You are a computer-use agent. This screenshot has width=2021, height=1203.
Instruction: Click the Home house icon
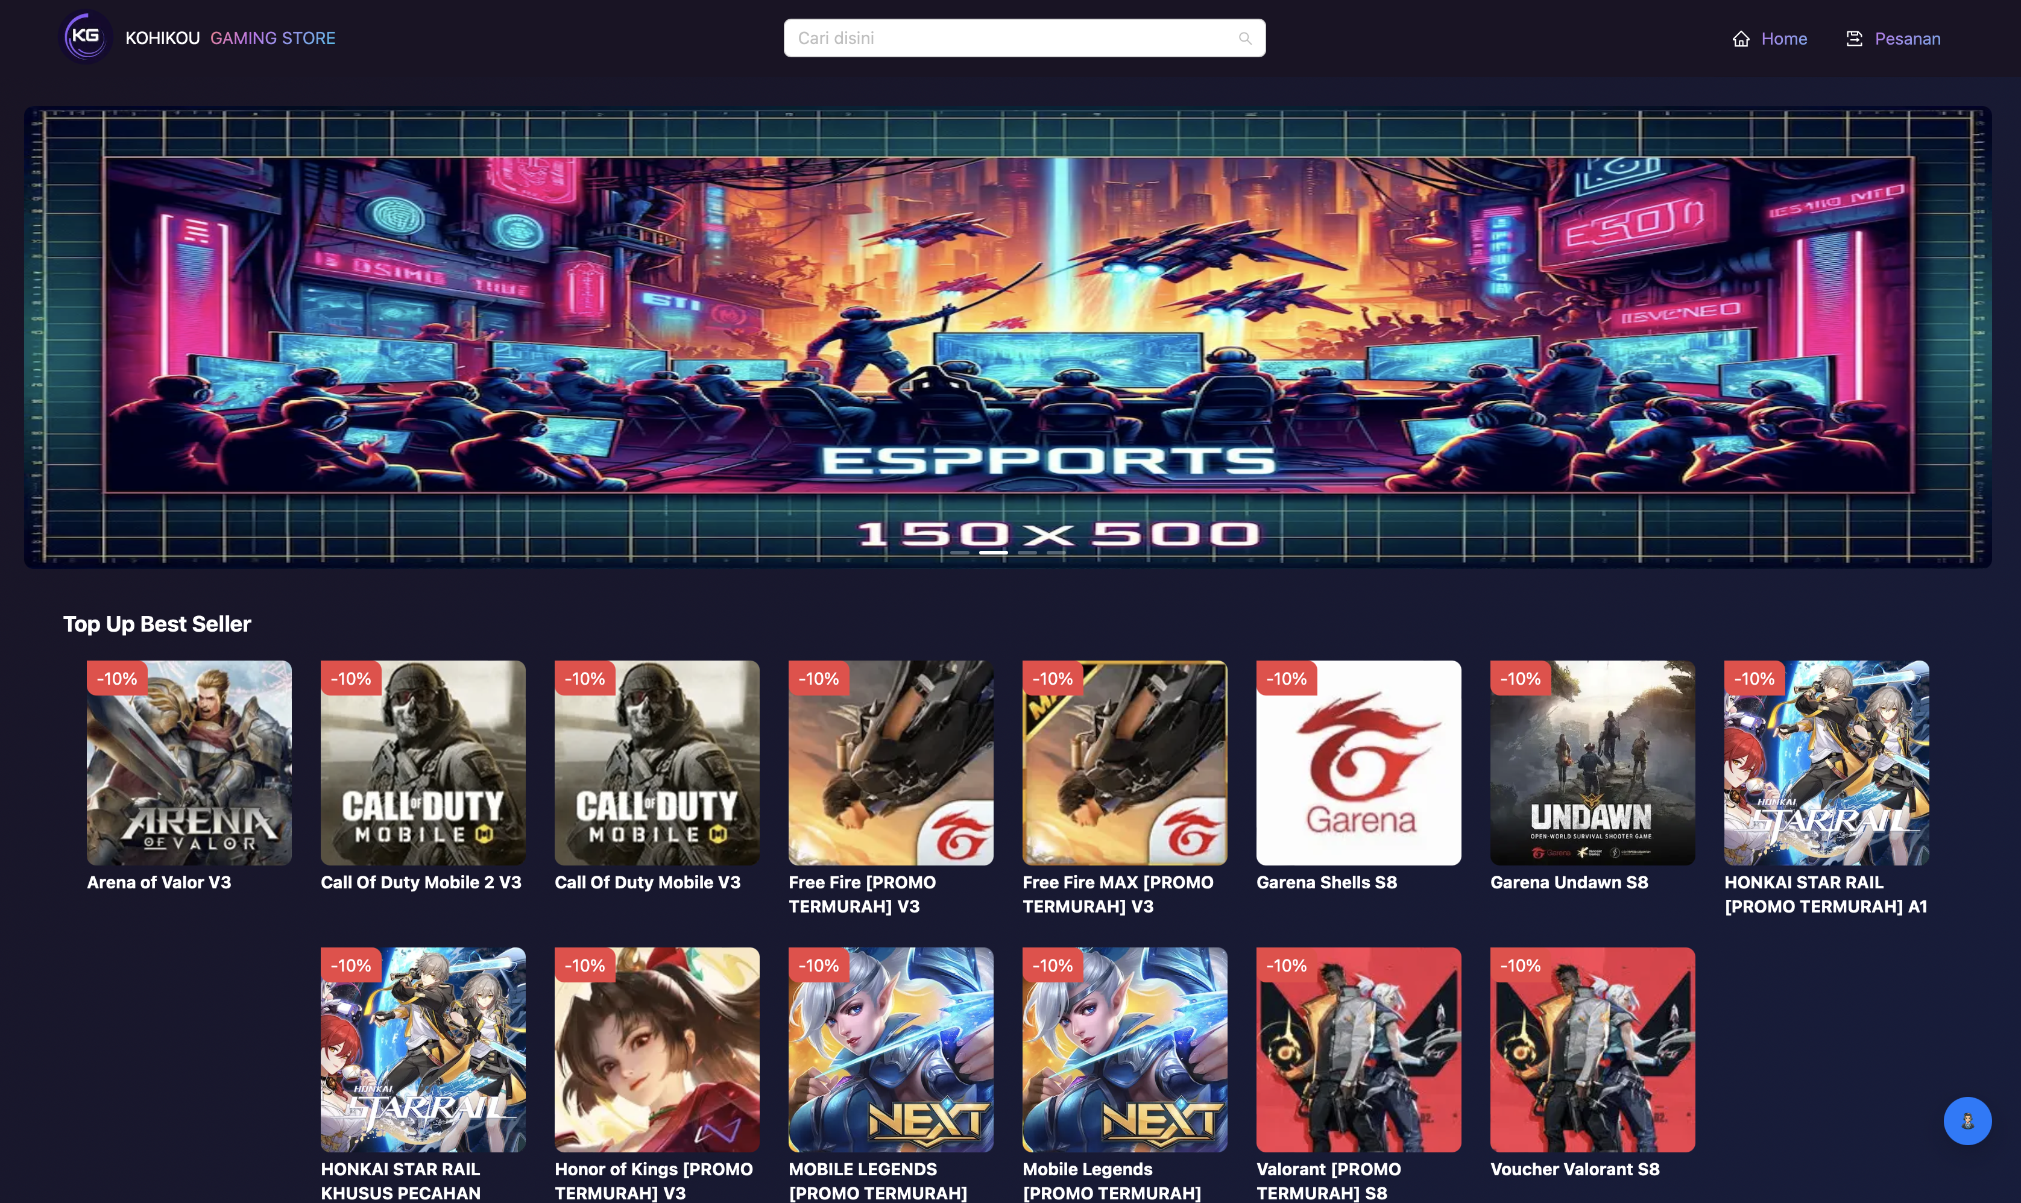[1741, 39]
